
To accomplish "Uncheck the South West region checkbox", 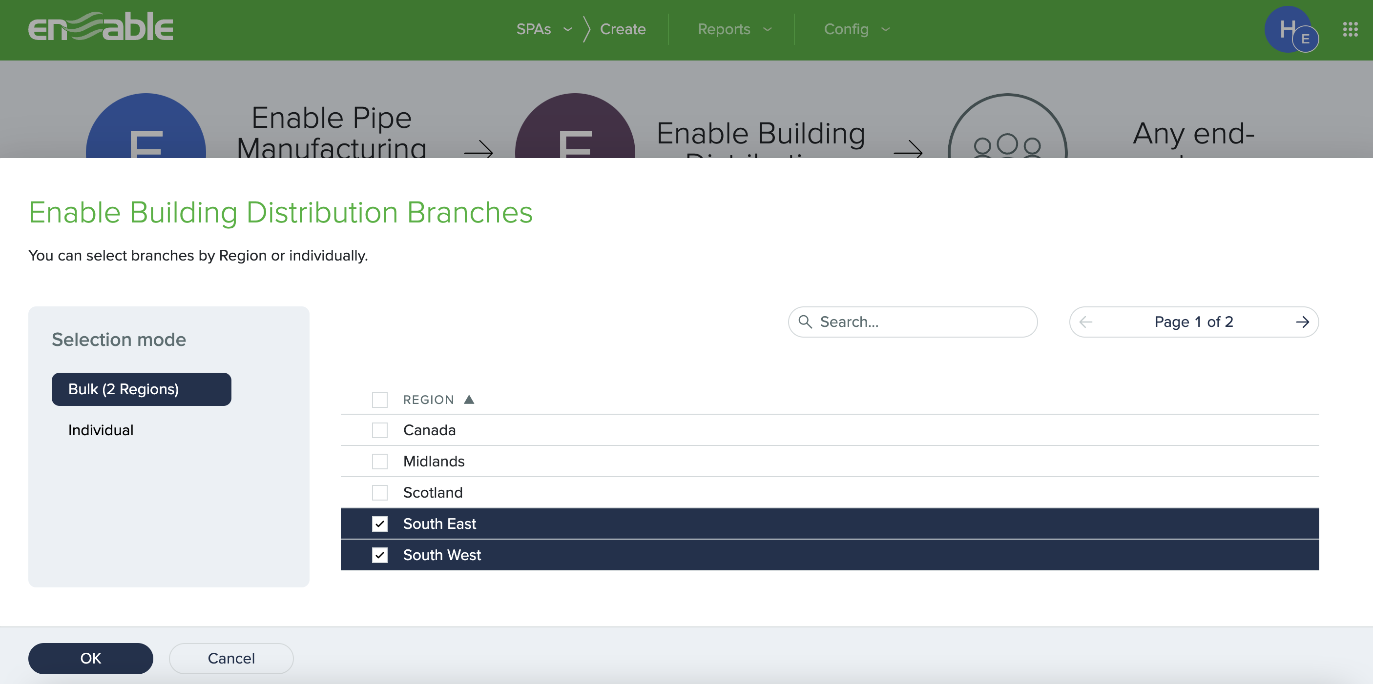I will 379,555.
